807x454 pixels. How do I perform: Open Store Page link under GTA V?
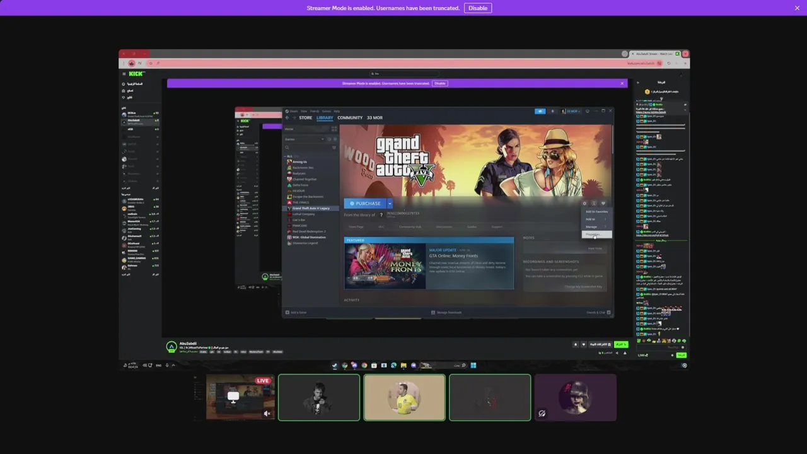(356, 226)
